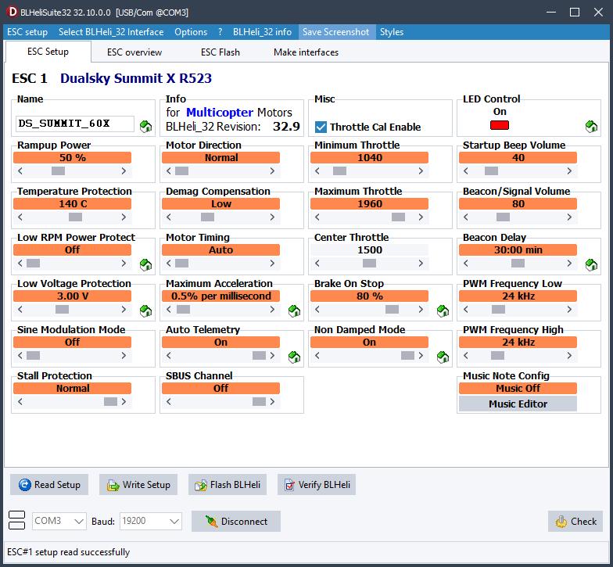Image resolution: width=613 pixels, height=567 pixels.
Task: Switch to ESC overview tab
Action: click(x=134, y=52)
